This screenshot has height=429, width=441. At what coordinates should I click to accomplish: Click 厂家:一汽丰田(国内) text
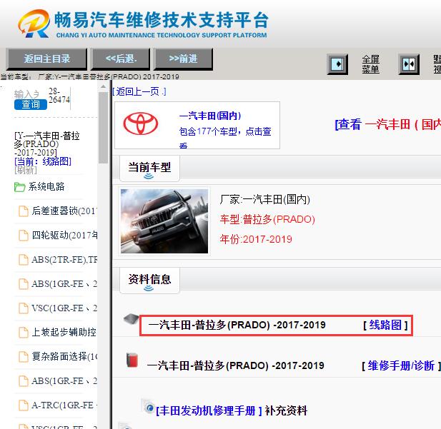click(x=264, y=199)
